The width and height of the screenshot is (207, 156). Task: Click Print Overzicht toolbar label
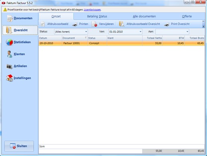180,24
